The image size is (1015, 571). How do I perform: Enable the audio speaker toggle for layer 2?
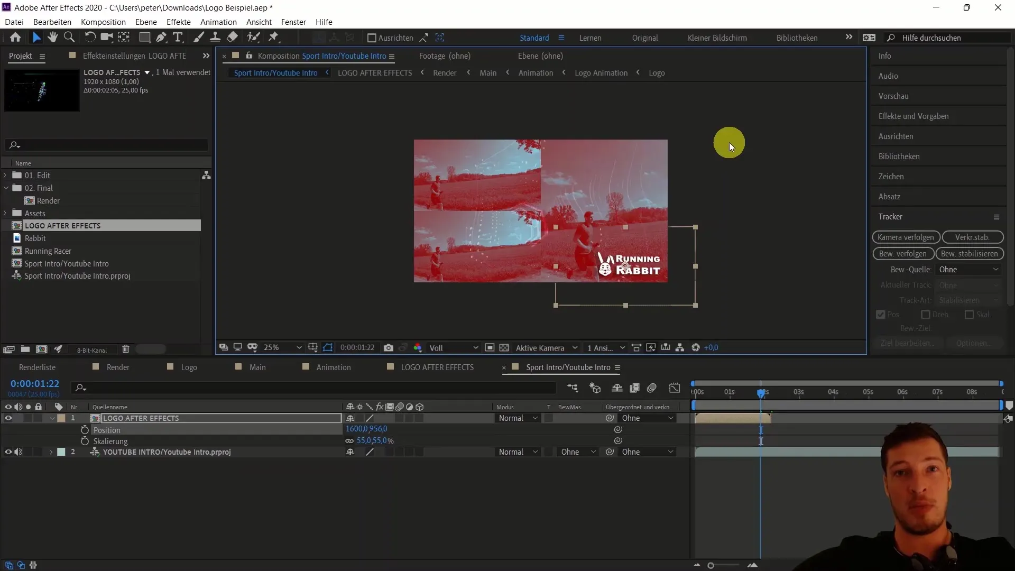coord(18,452)
